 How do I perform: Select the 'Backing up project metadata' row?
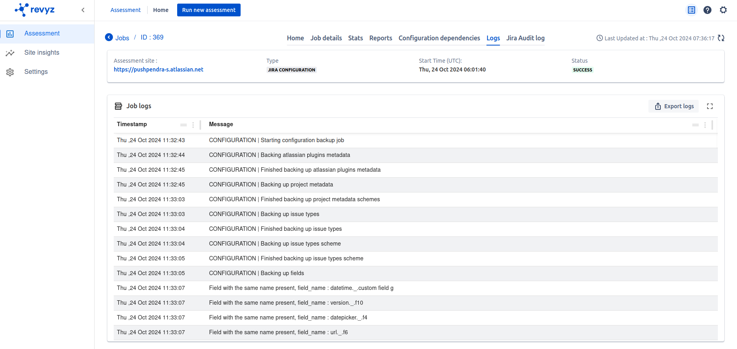pyautogui.click(x=415, y=185)
